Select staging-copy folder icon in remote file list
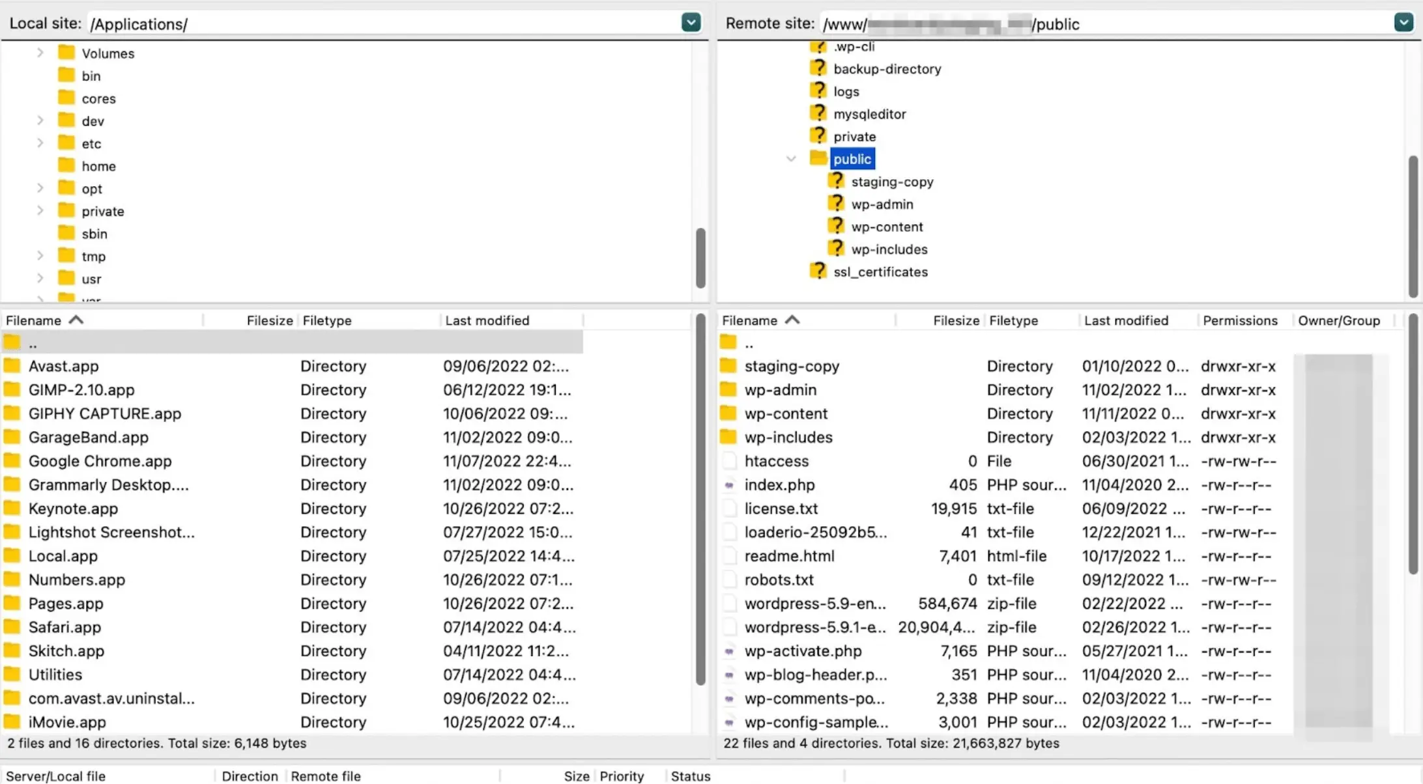Screen dimensions: 1423x784 728,365
